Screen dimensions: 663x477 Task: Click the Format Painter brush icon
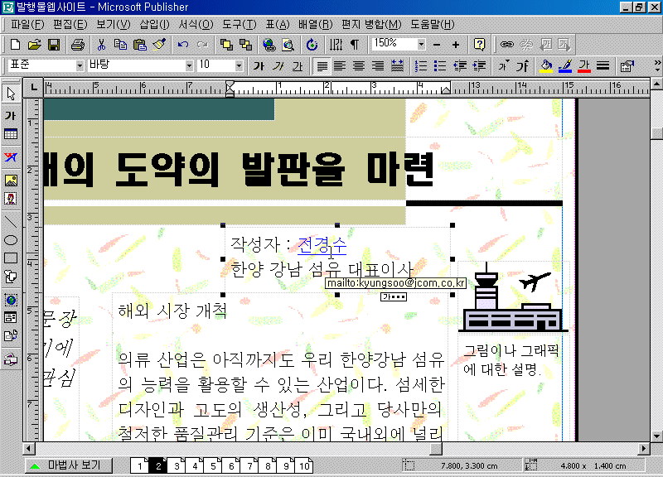click(x=159, y=44)
